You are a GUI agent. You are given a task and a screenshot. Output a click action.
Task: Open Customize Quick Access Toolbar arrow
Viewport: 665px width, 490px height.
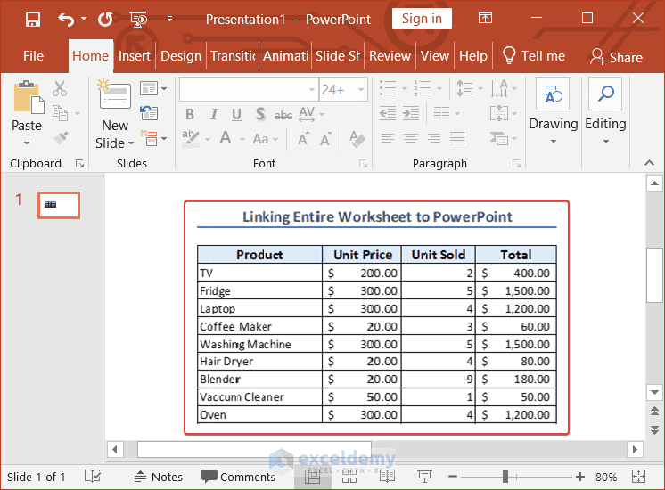169,19
